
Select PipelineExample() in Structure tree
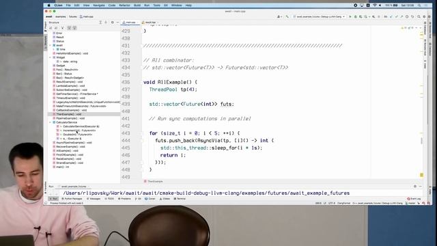(70, 118)
